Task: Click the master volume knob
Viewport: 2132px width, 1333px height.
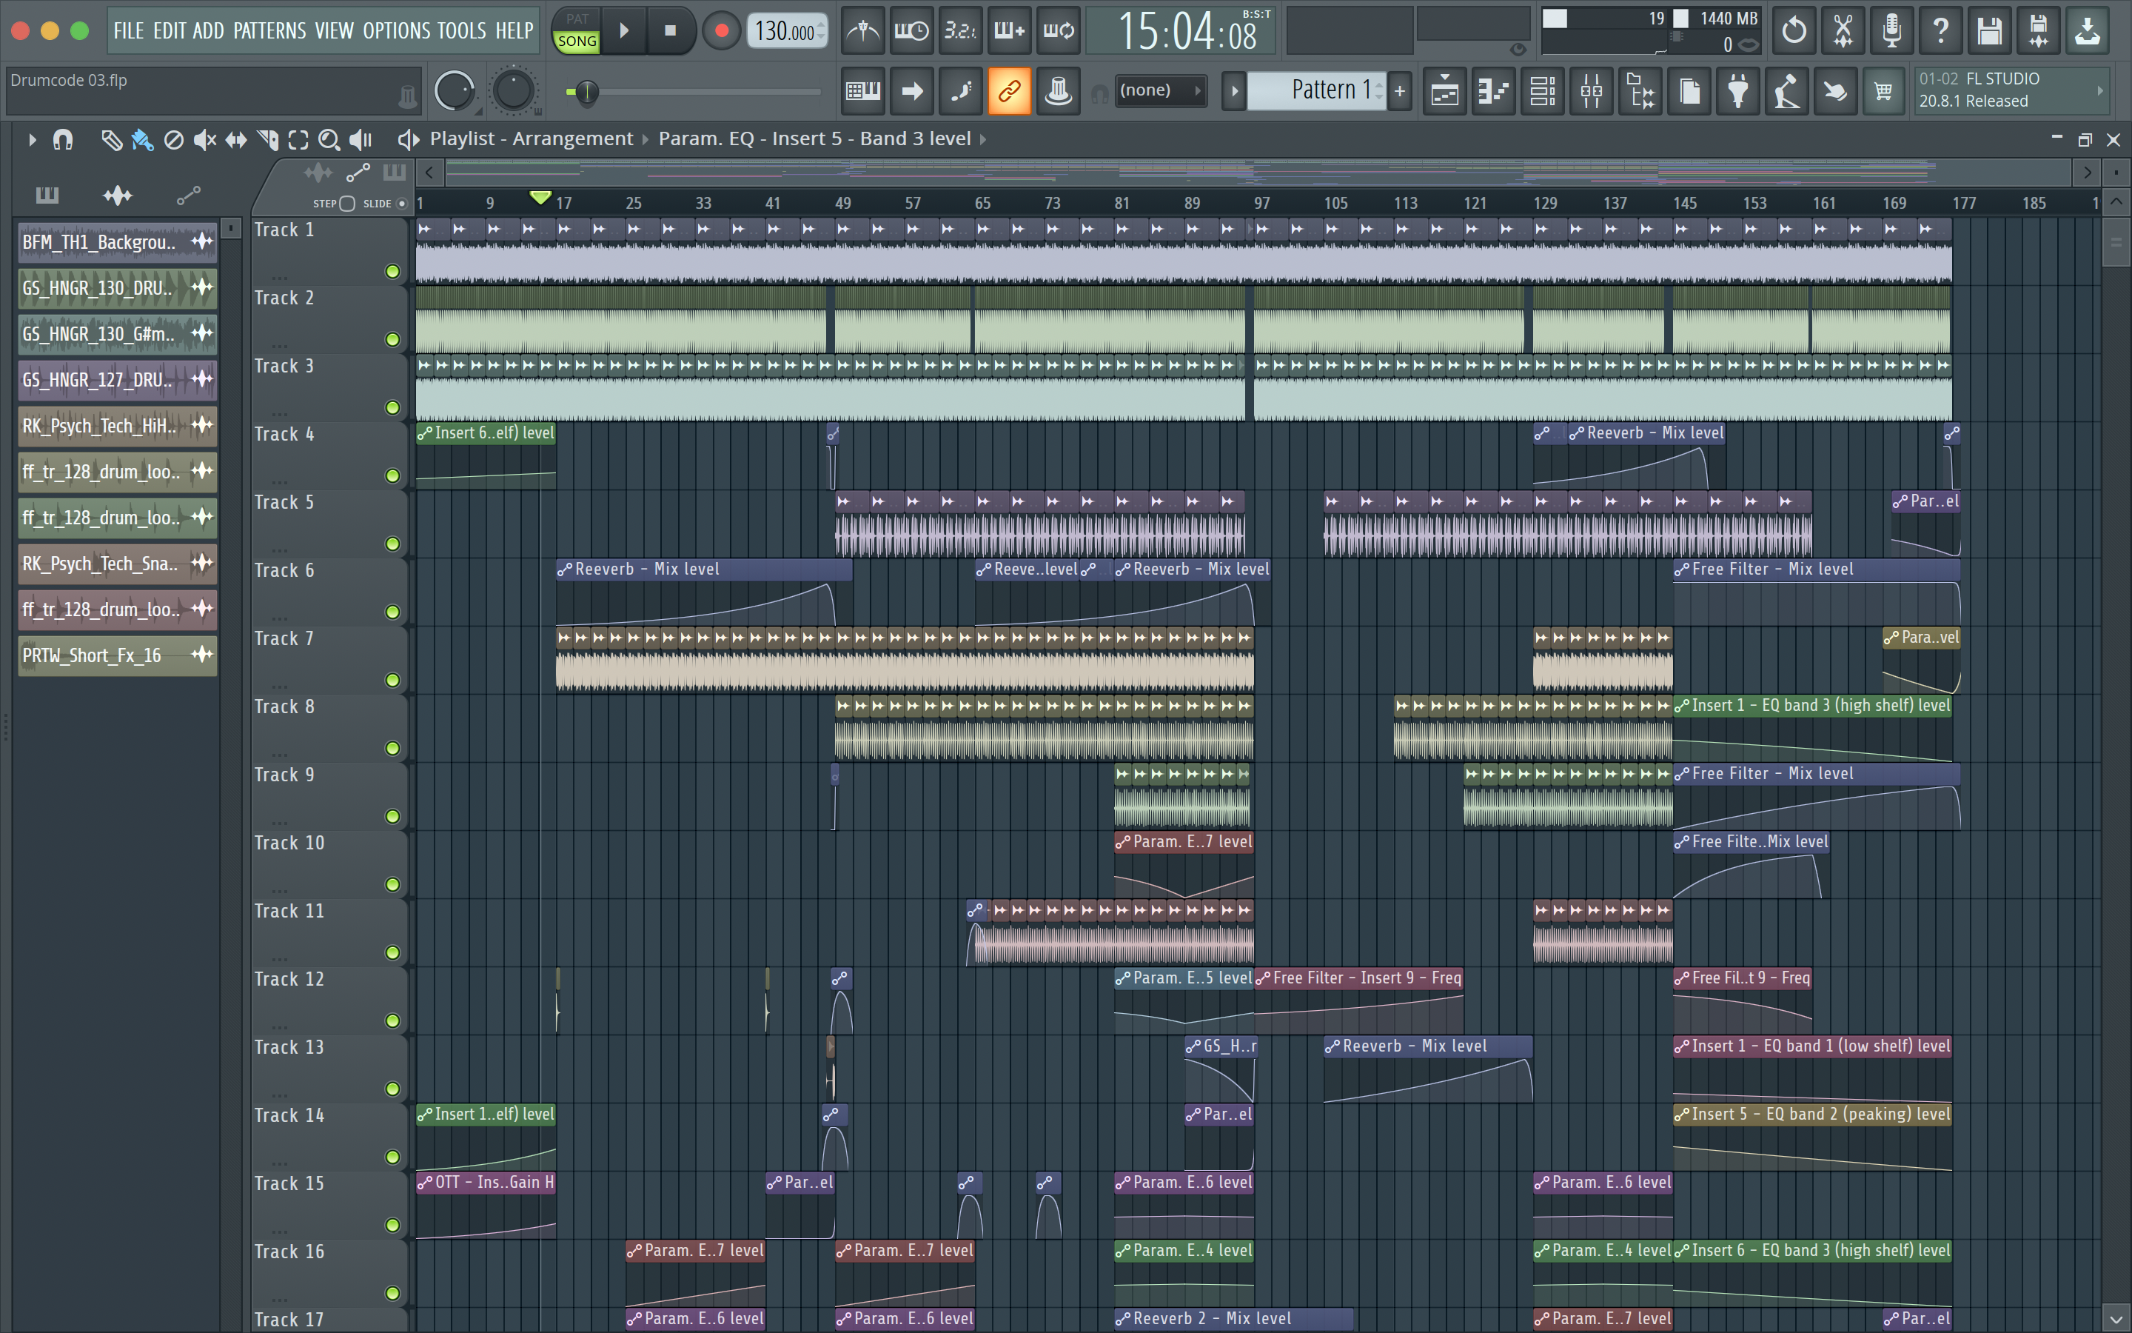Action: (455, 91)
